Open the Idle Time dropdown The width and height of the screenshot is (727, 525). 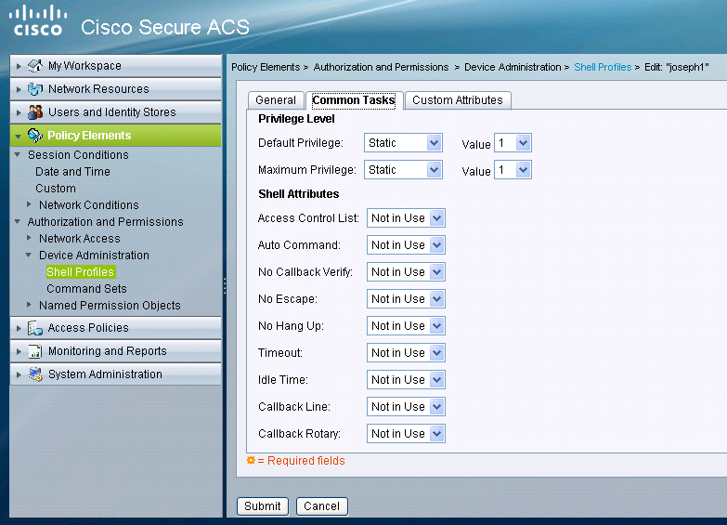[407, 380]
